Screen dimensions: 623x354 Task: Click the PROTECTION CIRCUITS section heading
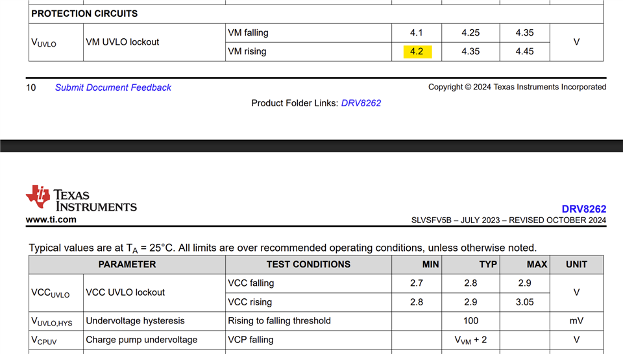tap(84, 14)
